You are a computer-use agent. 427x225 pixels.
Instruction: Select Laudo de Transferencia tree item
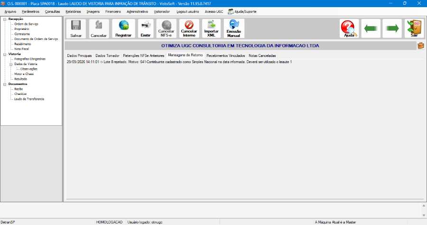(29, 99)
